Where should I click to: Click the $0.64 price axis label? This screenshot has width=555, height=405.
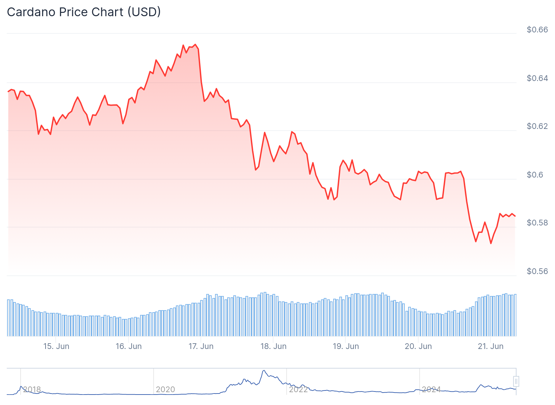tap(537, 78)
